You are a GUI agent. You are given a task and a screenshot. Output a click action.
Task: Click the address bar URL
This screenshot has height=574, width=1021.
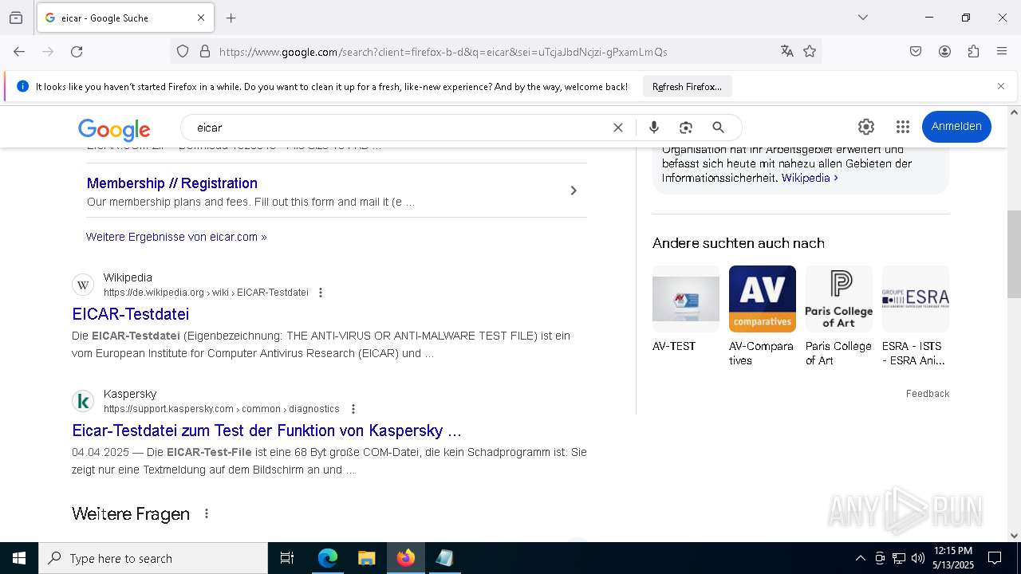coord(443,52)
